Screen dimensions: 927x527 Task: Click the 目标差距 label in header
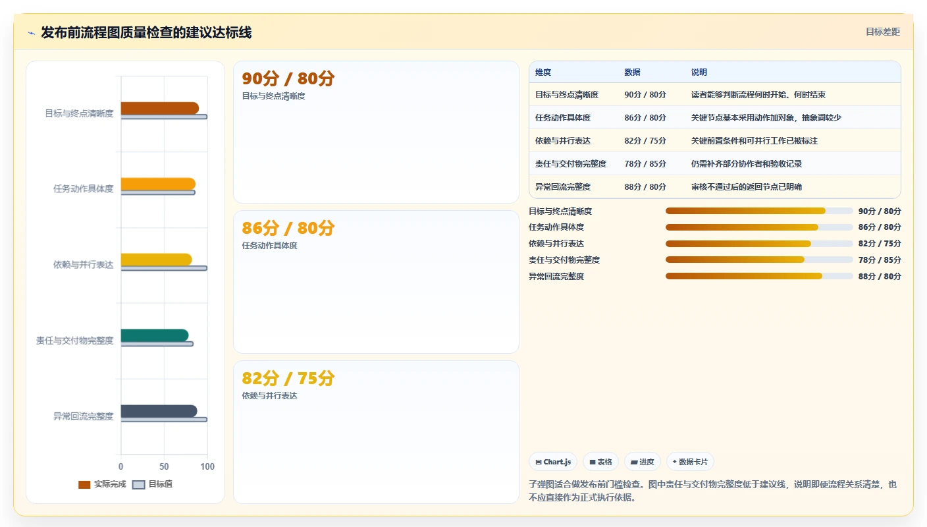point(882,32)
